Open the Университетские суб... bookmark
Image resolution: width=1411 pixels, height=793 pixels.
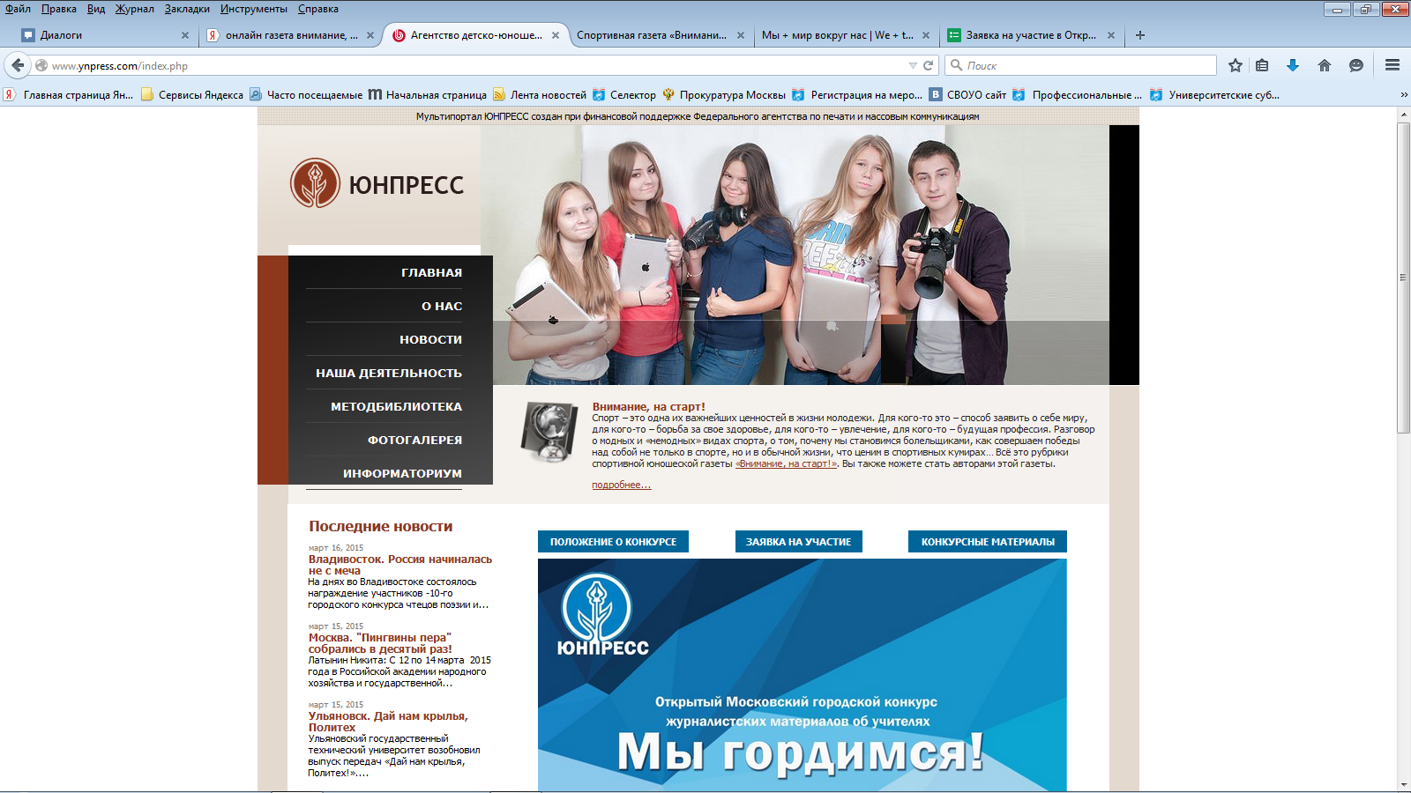coord(1214,95)
